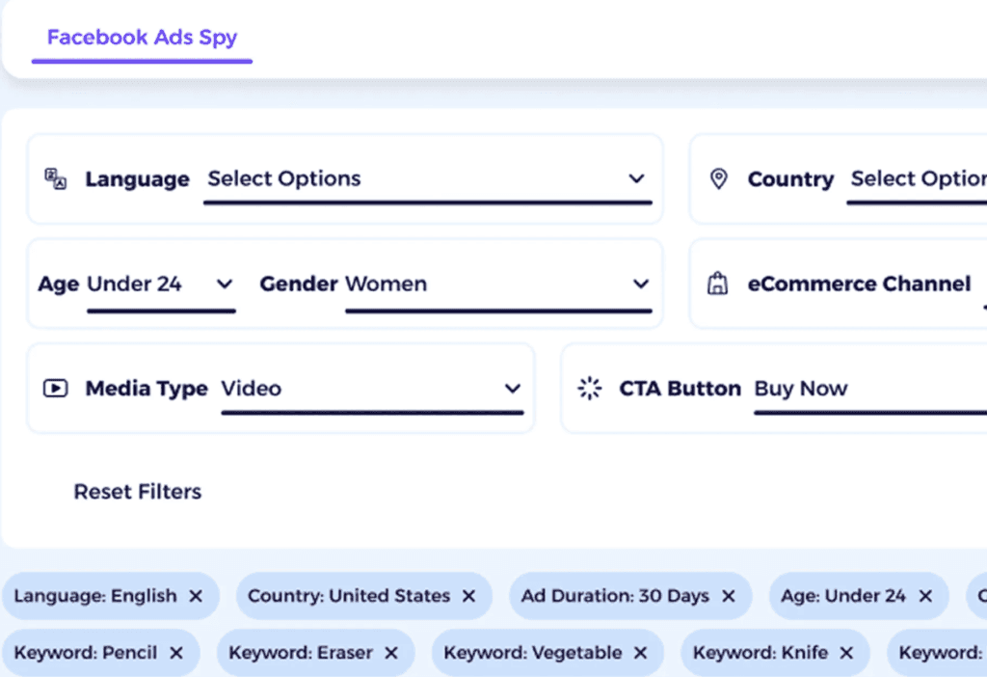Click the CTA Button spinner icon
This screenshot has width=987, height=677.
589,388
